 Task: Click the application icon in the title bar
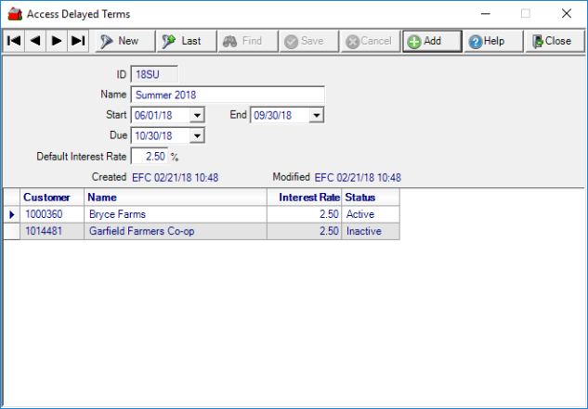(x=13, y=14)
